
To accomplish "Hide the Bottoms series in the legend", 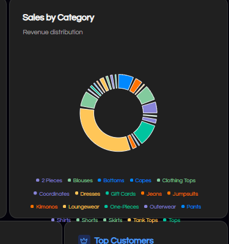I will pos(111,180).
